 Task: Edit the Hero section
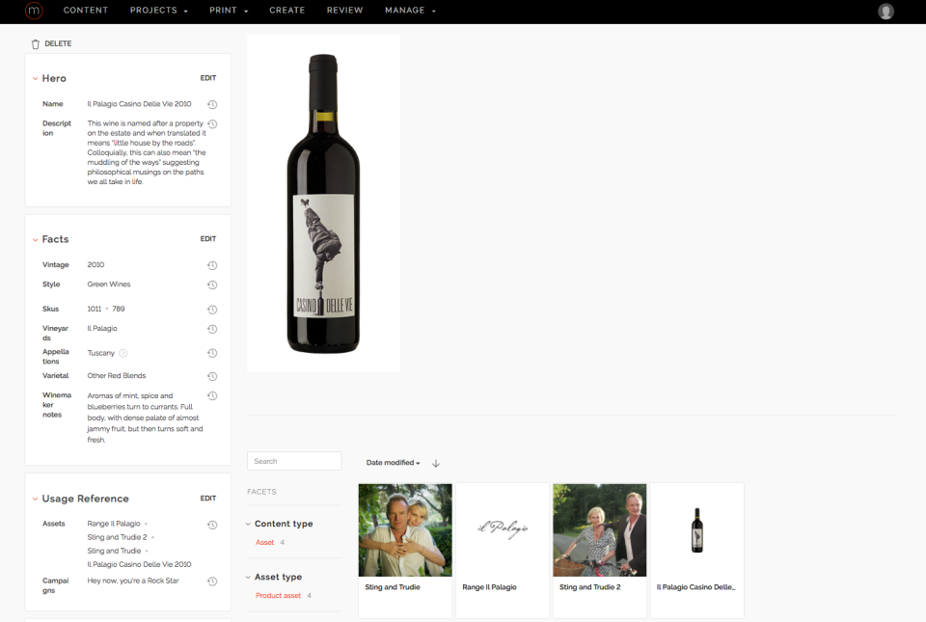coord(208,78)
